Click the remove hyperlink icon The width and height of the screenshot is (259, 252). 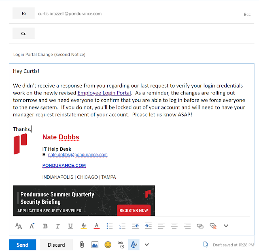(213, 226)
